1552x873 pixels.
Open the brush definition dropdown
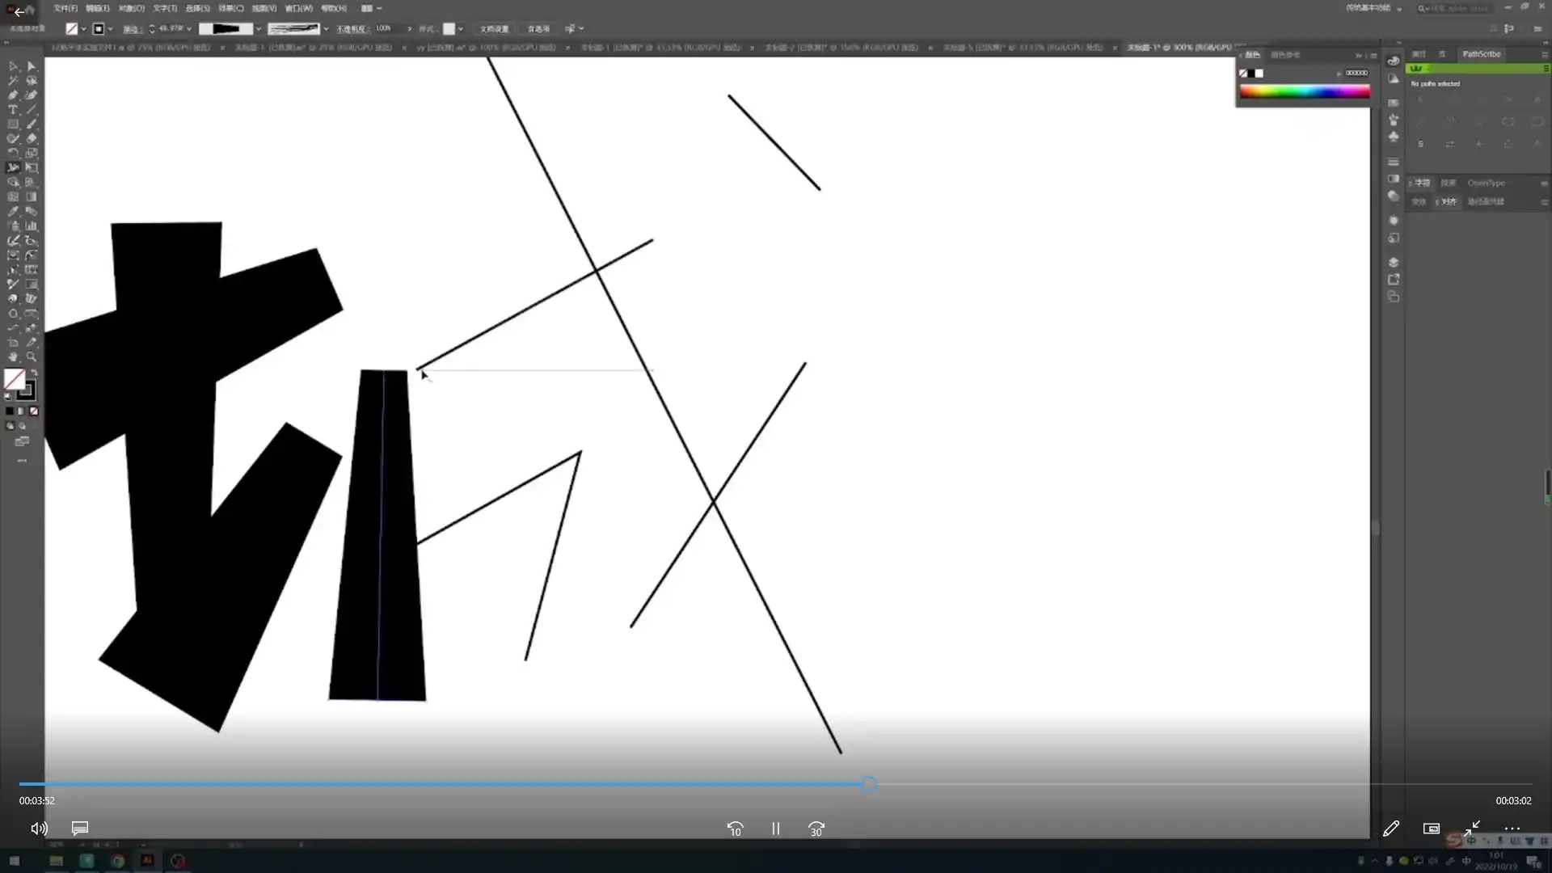pyautogui.click(x=326, y=29)
